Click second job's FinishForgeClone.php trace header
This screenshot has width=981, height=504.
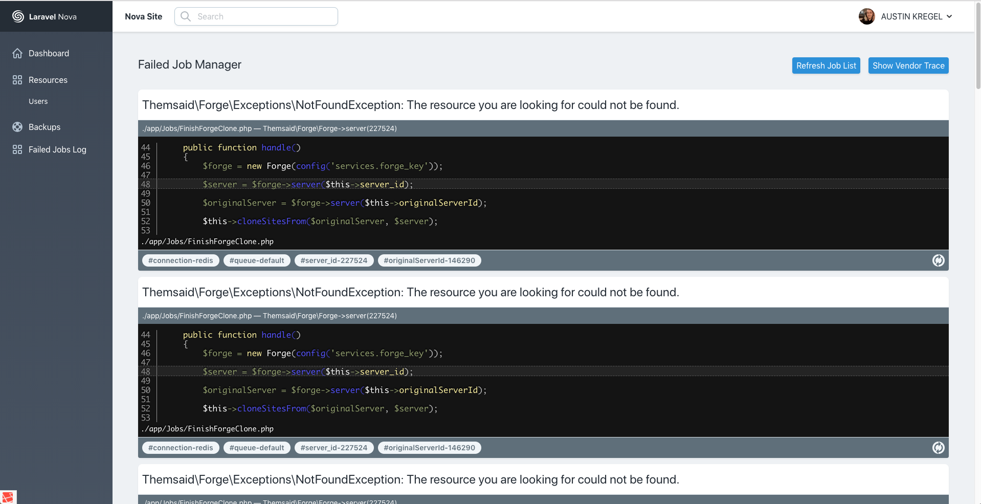point(543,316)
